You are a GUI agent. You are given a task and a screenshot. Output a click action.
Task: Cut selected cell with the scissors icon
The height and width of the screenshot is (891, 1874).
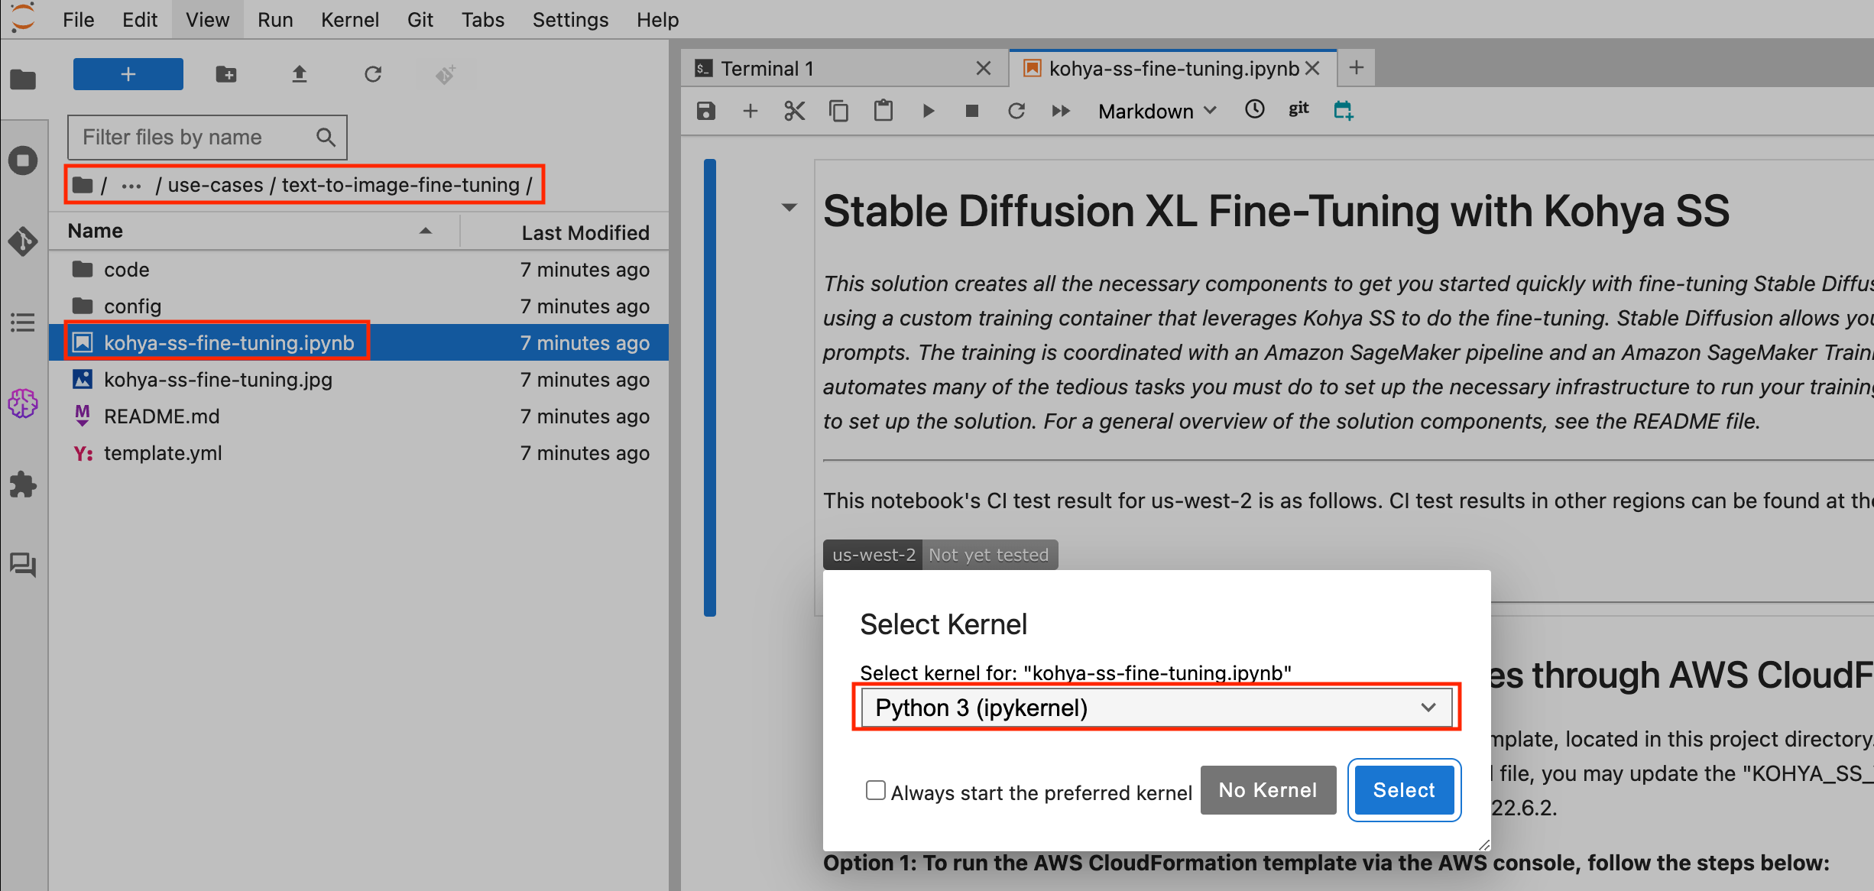tap(794, 111)
